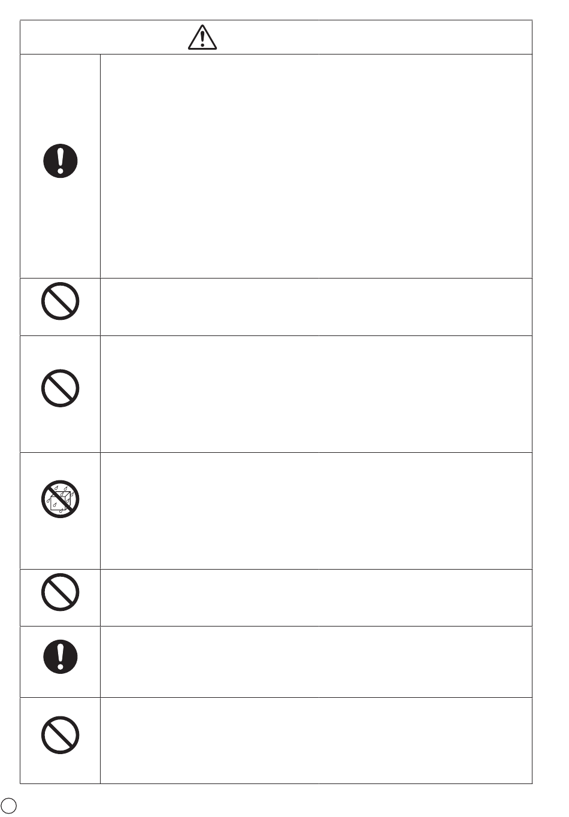Click the blank header row beside the warning triangle
Viewport: 569px width, 817px height.
tap(276, 37)
